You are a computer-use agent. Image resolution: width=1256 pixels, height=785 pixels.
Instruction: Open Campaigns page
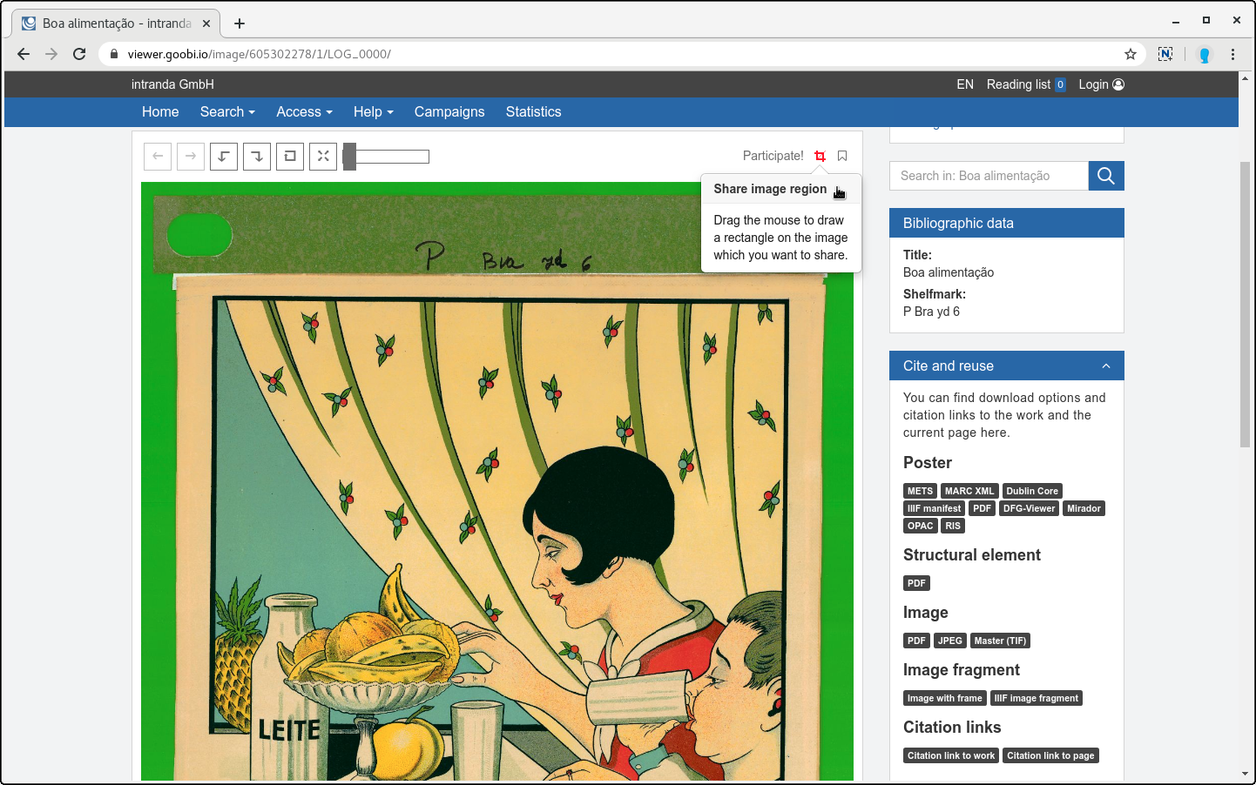click(449, 111)
